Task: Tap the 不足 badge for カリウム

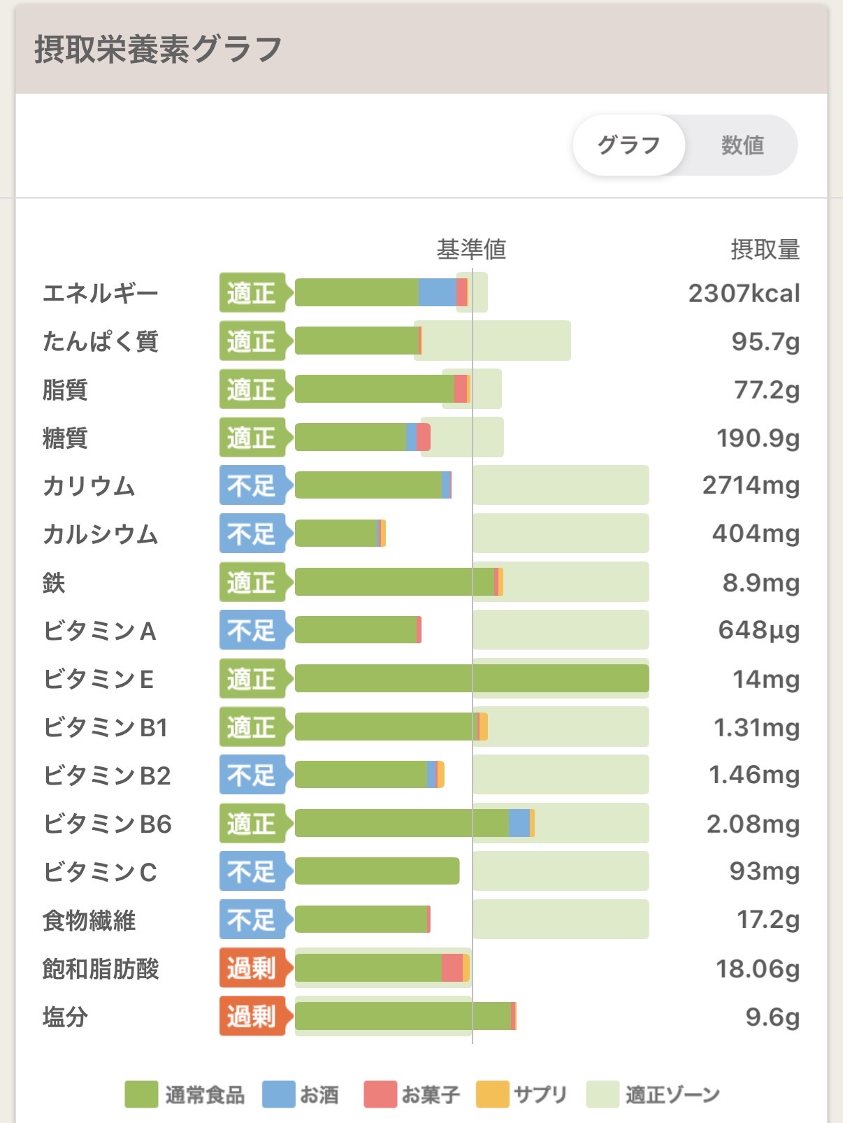Action: pyautogui.click(x=253, y=485)
